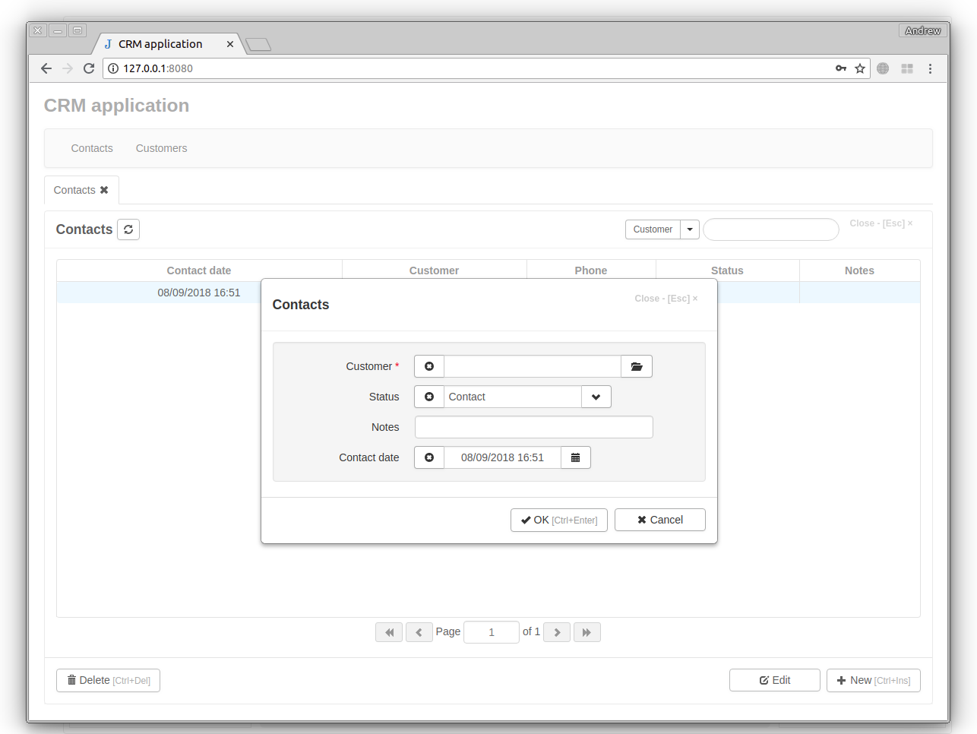Sort by Status column header
Image resolution: width=977 pixels, height=734 pixels.
click(x=727, y=271)
